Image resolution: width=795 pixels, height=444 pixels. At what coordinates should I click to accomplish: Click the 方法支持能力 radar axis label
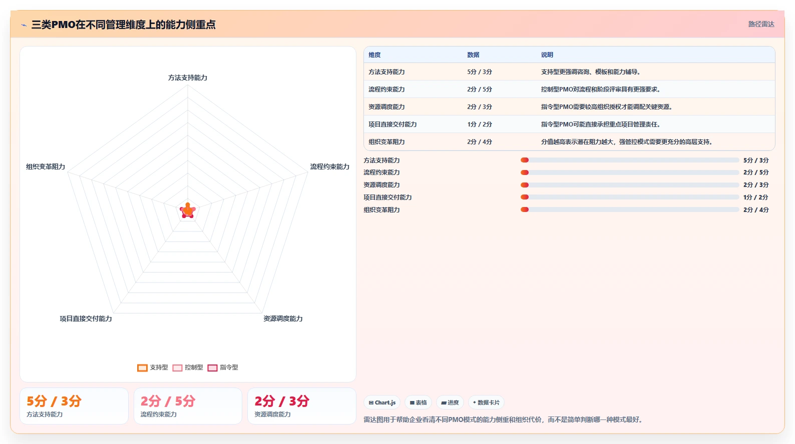point(188,78)
